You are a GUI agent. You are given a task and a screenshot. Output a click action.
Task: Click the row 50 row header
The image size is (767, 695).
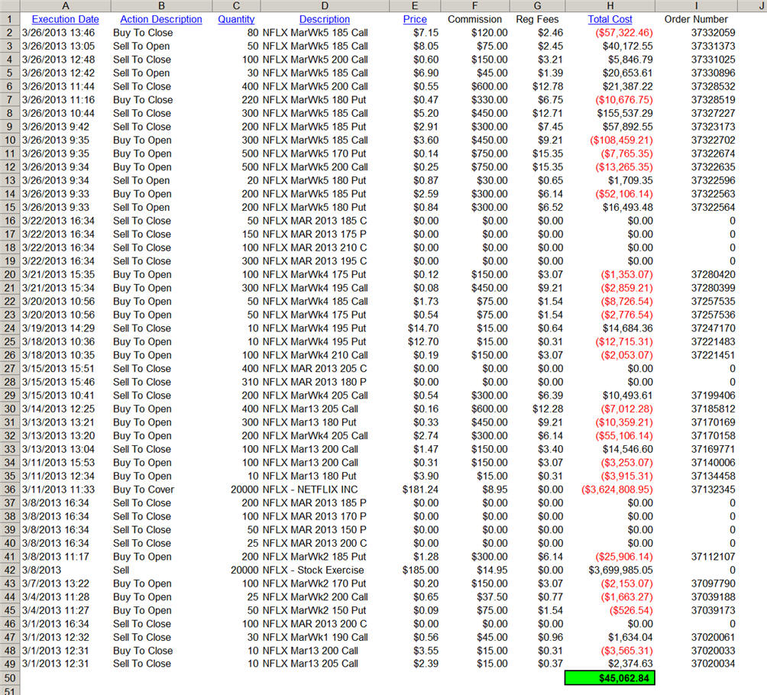coord(9,677)
